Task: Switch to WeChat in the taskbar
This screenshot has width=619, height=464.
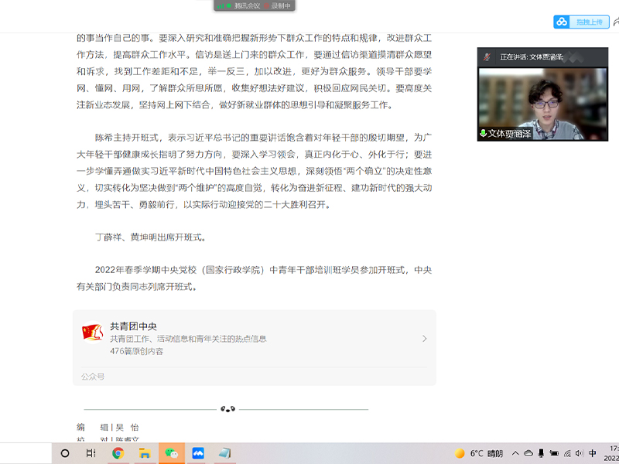Action: click(171, 453)
